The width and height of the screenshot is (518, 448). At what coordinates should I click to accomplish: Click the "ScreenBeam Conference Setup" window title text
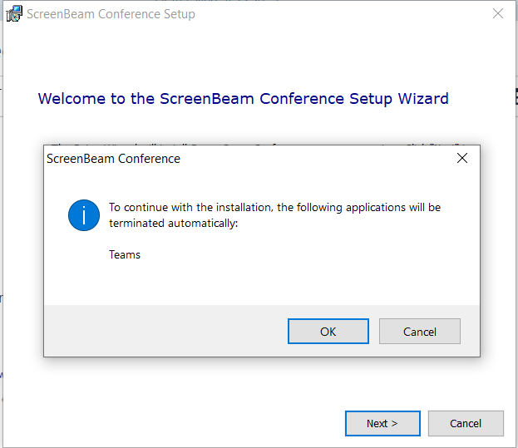(x=111, y=14)
